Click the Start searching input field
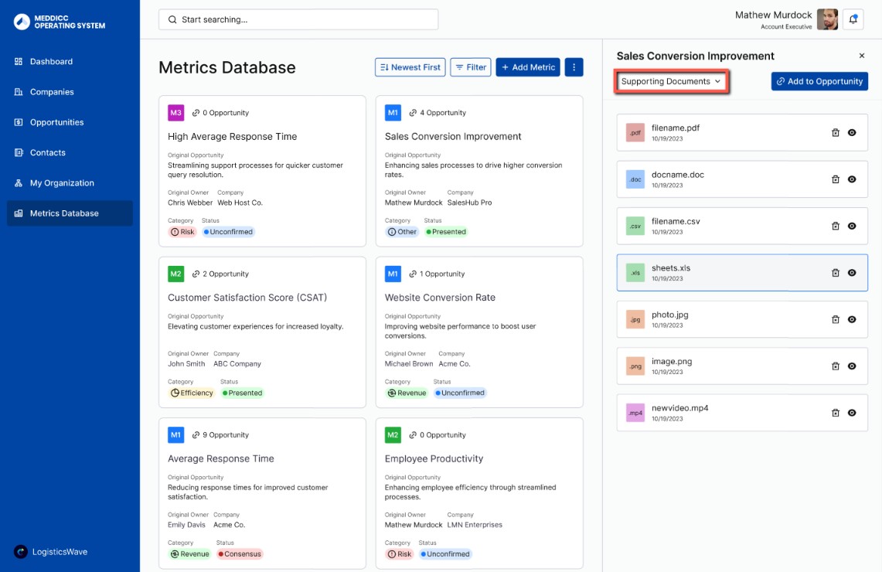882x572 pixels. 298,19
